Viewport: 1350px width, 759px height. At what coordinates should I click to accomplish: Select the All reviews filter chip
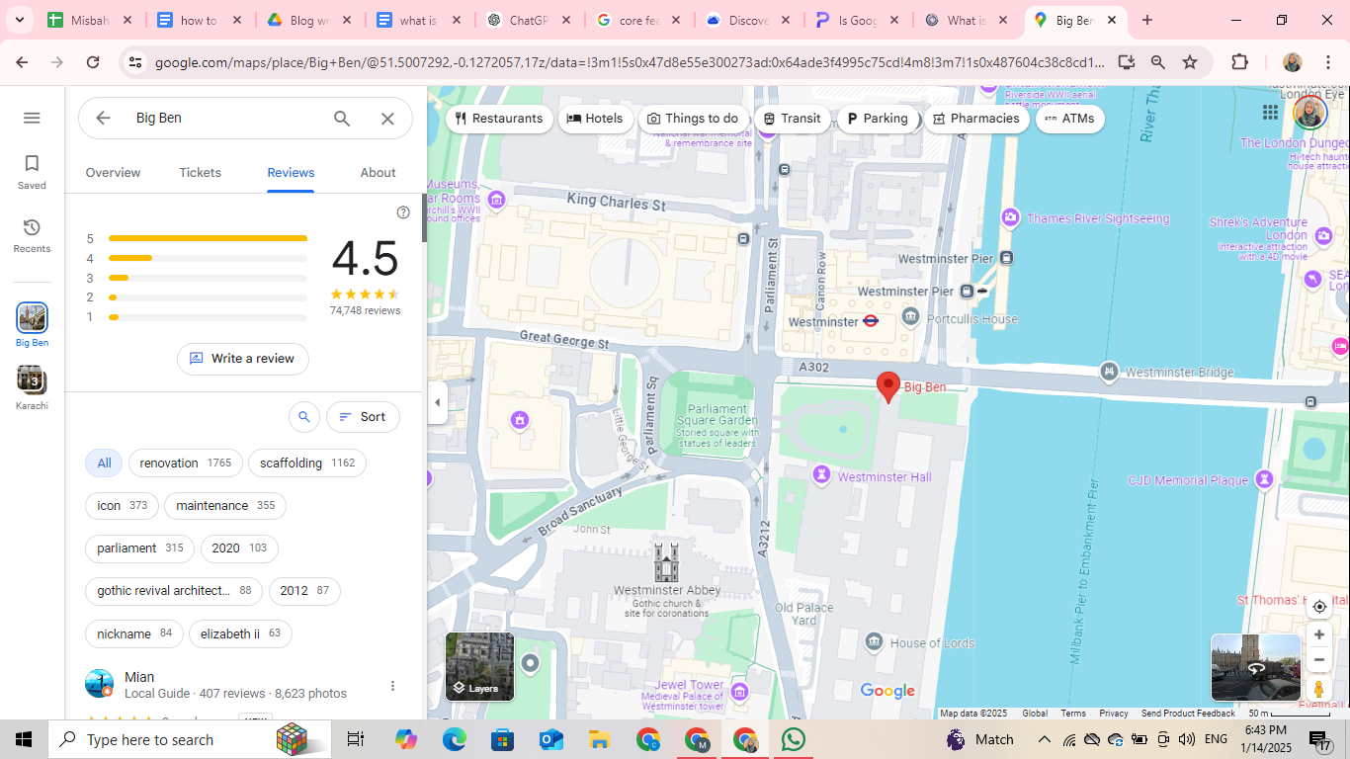[x=104, y=464]
